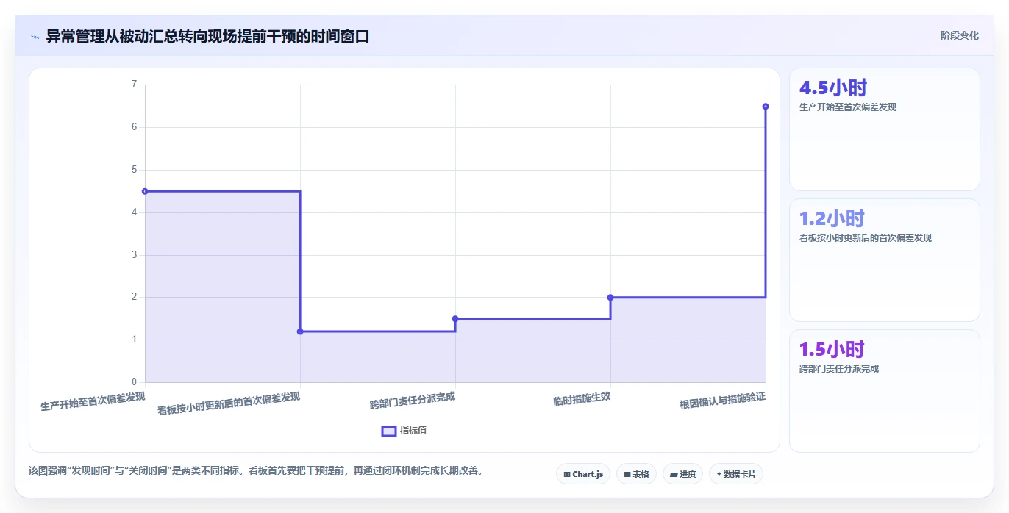Image resolution: width=1009 pixels, height=513 pixels.
Task: Click the y-axis value 5
Action: [134, 170]
